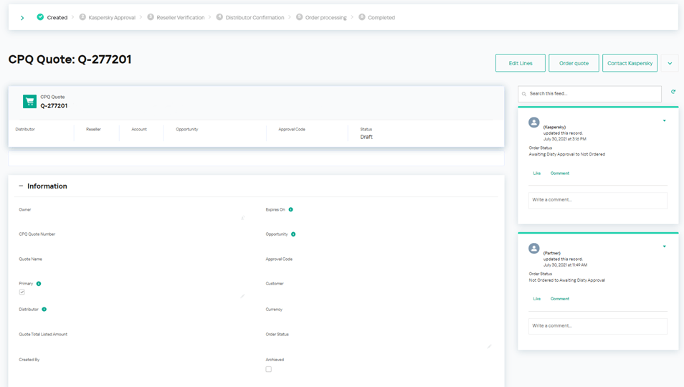Image resolution: width=684 pixels, height=387 pixels.
Task: Select the Order processing stage
Action: click(x=321, y=17)
